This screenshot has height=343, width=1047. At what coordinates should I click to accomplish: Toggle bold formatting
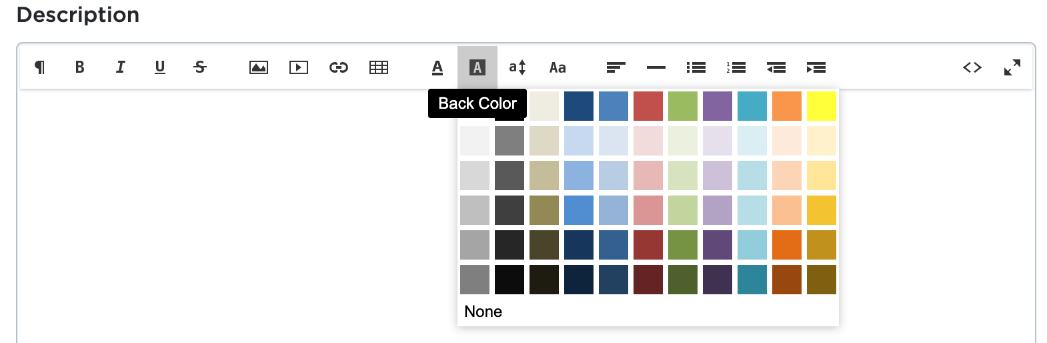pos(80,67)
